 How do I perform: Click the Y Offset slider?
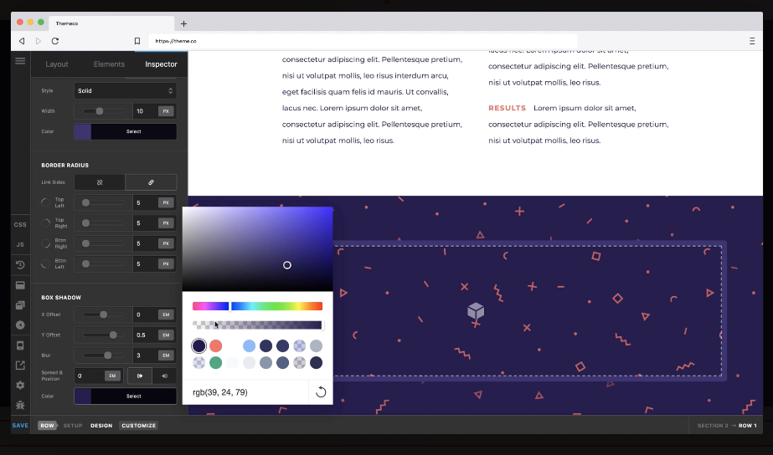[103, 335]
